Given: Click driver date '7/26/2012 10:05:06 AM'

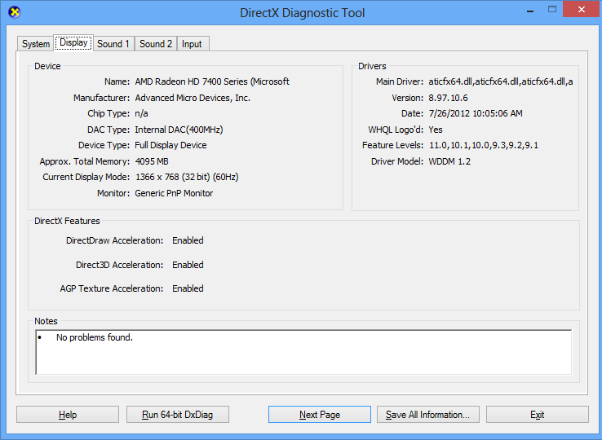Looking at the screenshot, I should point(476,113).
